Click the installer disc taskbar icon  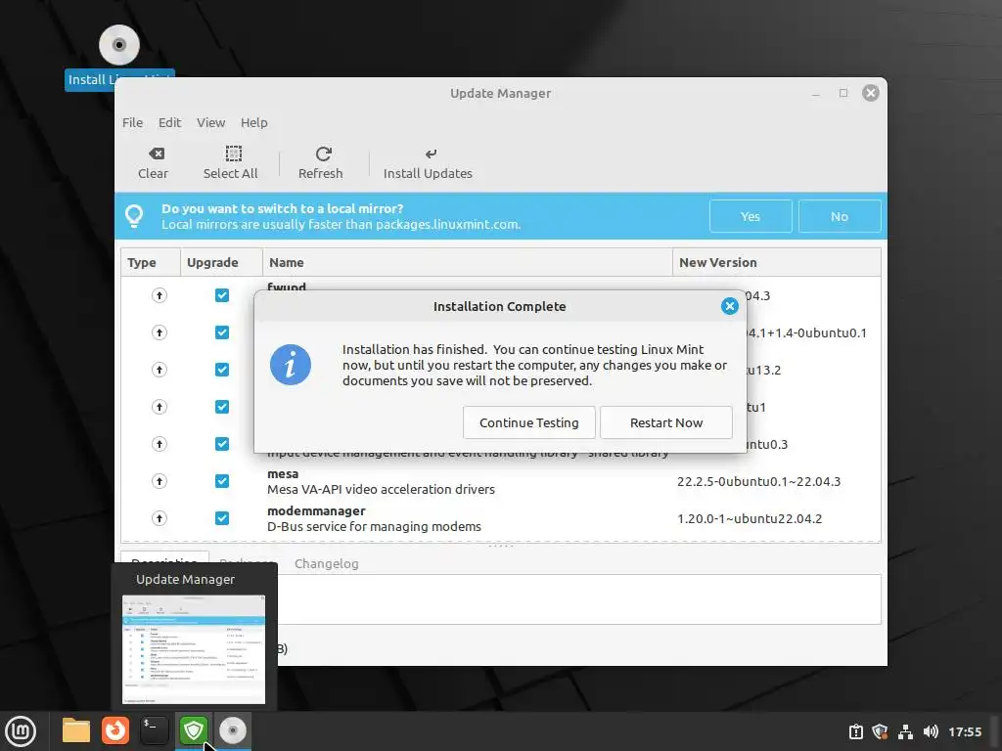[x=233, y=730]
